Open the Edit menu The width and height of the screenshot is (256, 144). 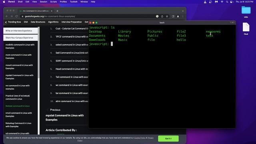[x=28, y=2]
